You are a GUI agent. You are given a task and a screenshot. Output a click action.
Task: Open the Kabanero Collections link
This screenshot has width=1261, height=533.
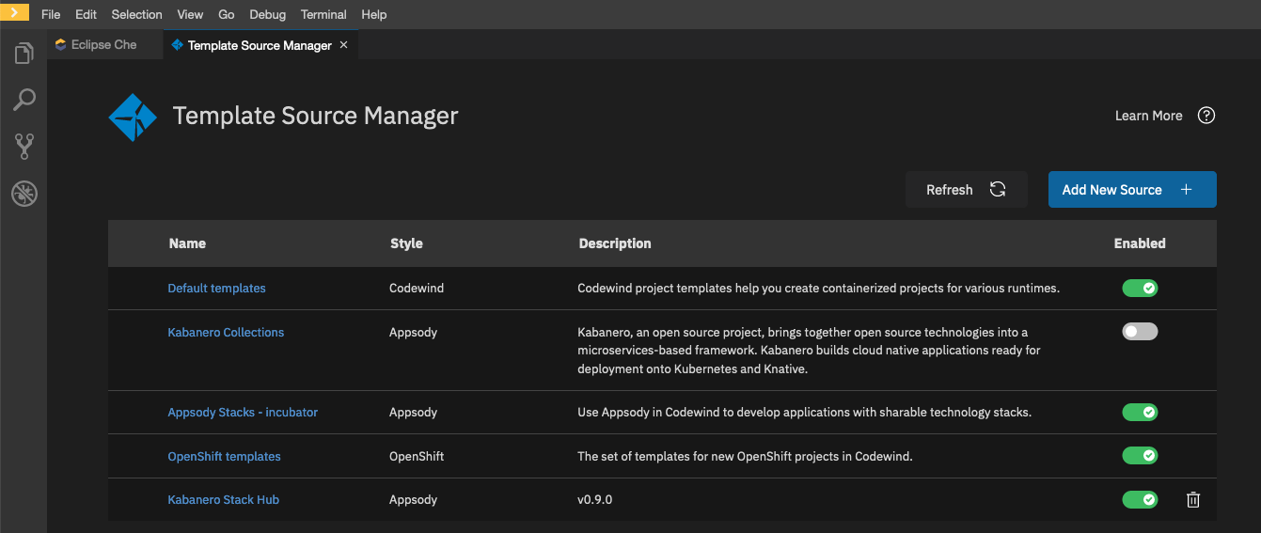click(x=226, y=332)
